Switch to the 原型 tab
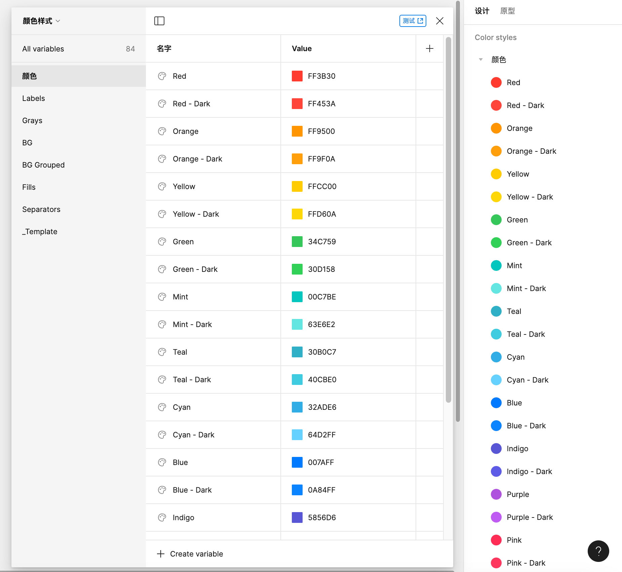This screenshot has height=572, width=622. coord(507,11)
